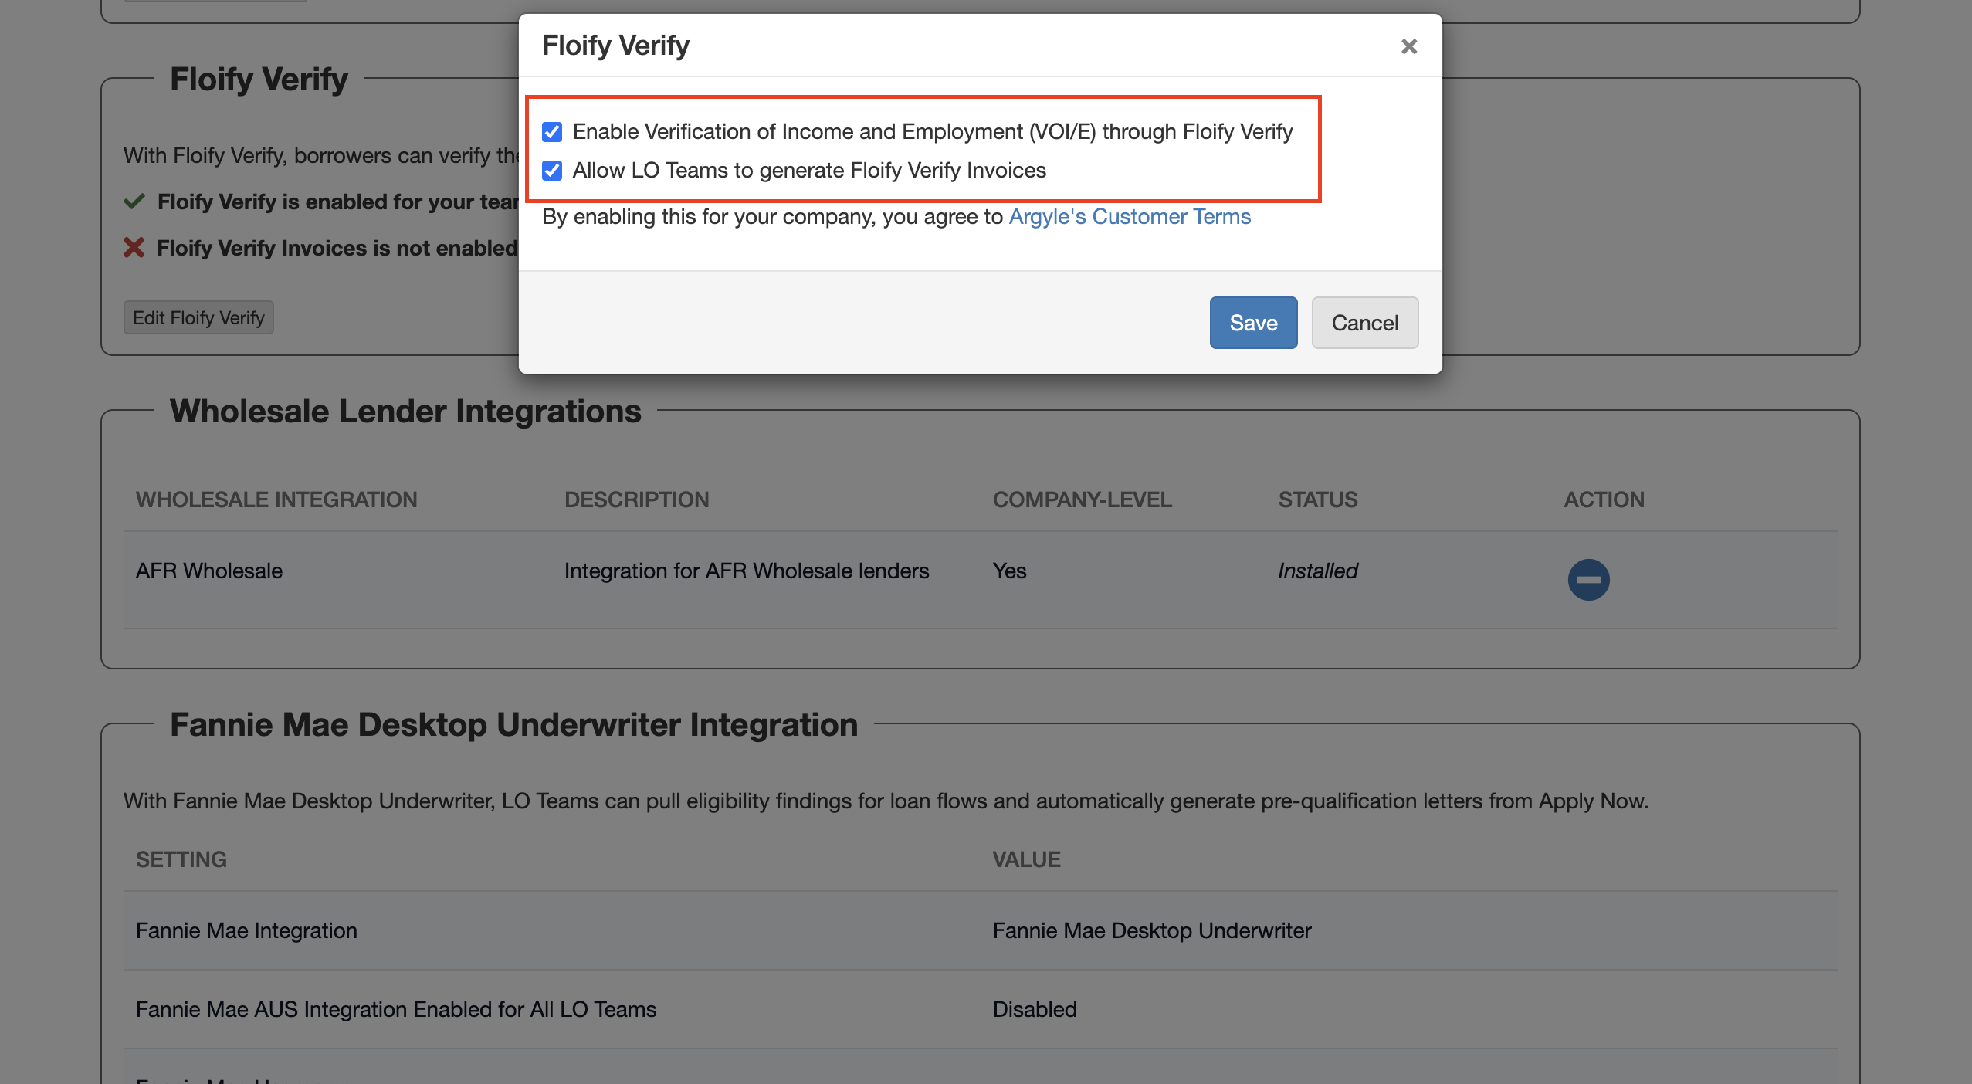Click the Company-Level column header

click(1082, 500)
